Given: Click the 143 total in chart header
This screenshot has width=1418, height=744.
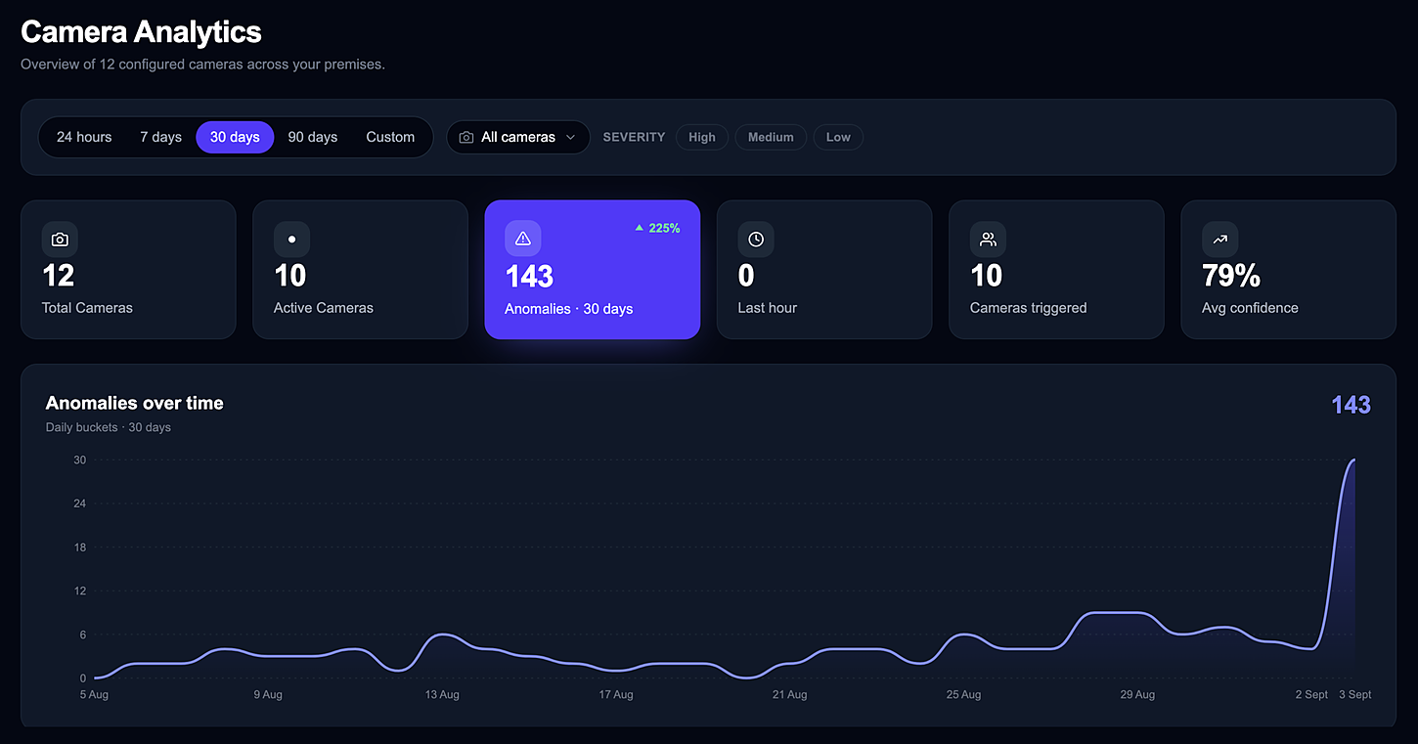Looking at the screenshot, I should [1351, 405].
